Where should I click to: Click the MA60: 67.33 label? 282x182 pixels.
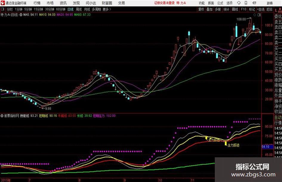[82, 15]
